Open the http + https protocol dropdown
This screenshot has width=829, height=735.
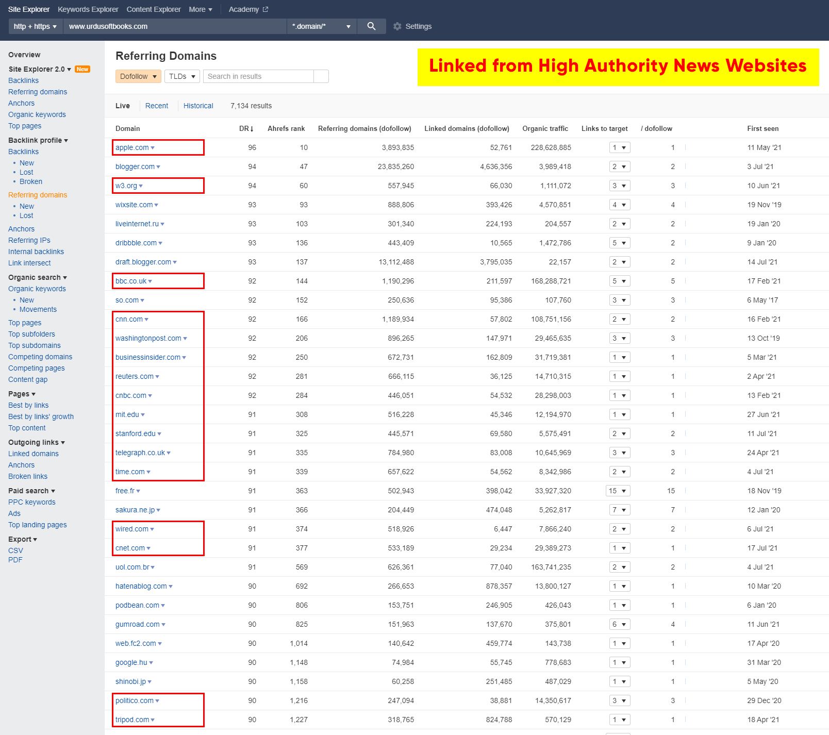pos(35,26)
